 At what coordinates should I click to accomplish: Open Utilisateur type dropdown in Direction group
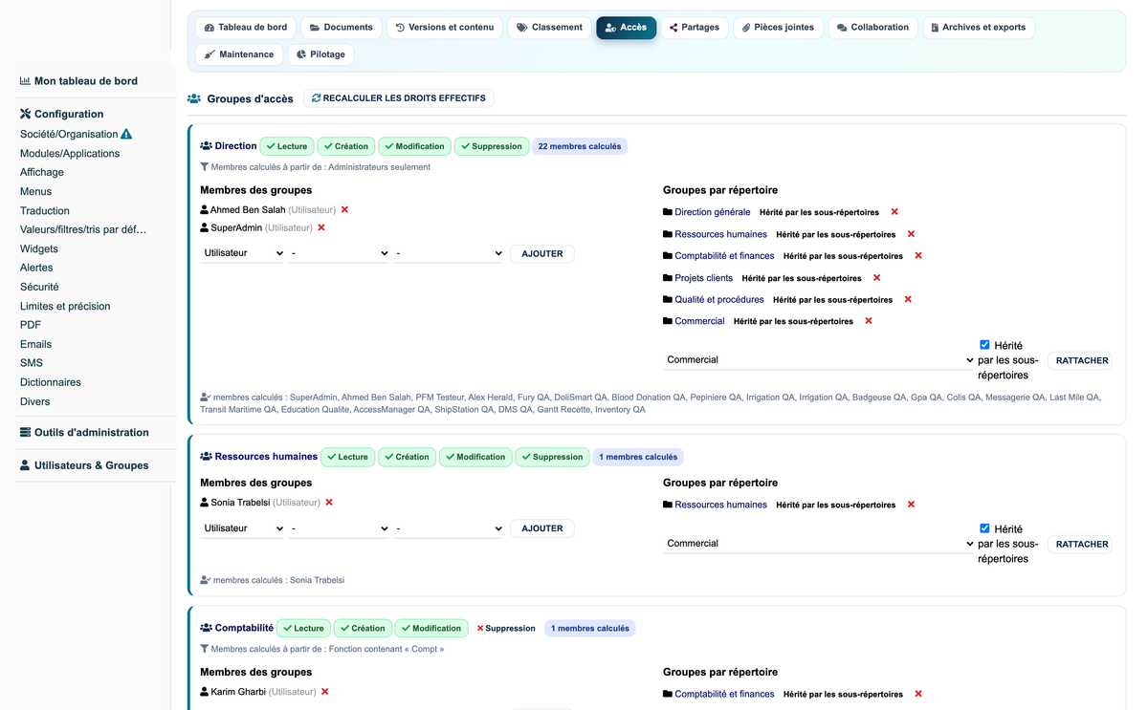point(243,254)
